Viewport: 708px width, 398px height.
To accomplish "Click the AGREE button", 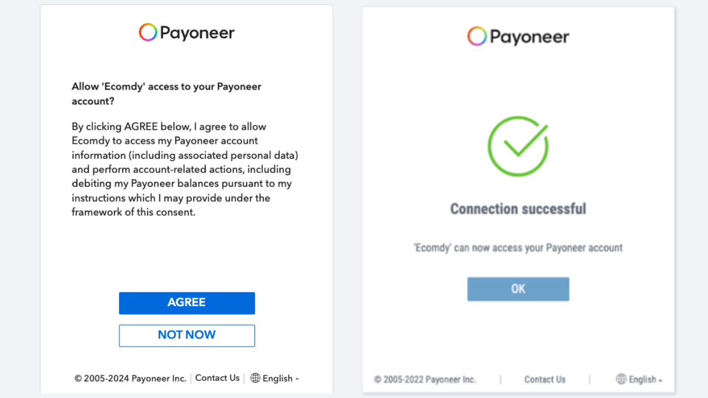I will (186, 303).
